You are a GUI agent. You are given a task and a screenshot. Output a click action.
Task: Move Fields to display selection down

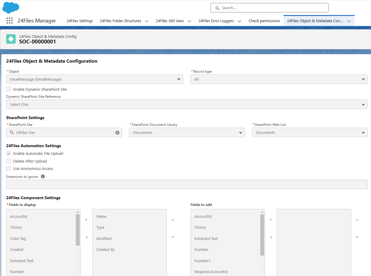point(173,237)
